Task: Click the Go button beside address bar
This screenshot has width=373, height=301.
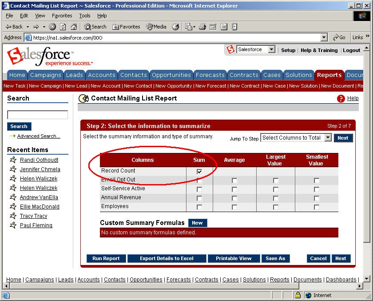Action: 339,37
